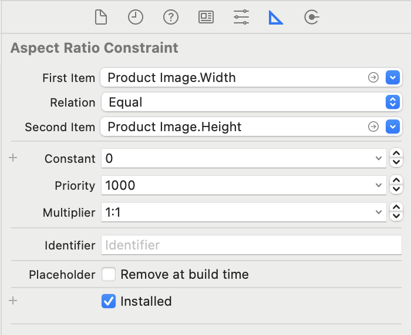Open the Connections inspector tab
This screenshot has height=335, width=411.
pos(311,18)
